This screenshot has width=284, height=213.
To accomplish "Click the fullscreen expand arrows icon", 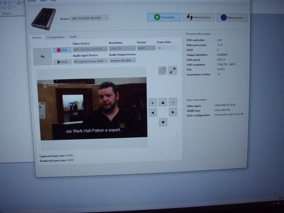I will click(173, 71).
